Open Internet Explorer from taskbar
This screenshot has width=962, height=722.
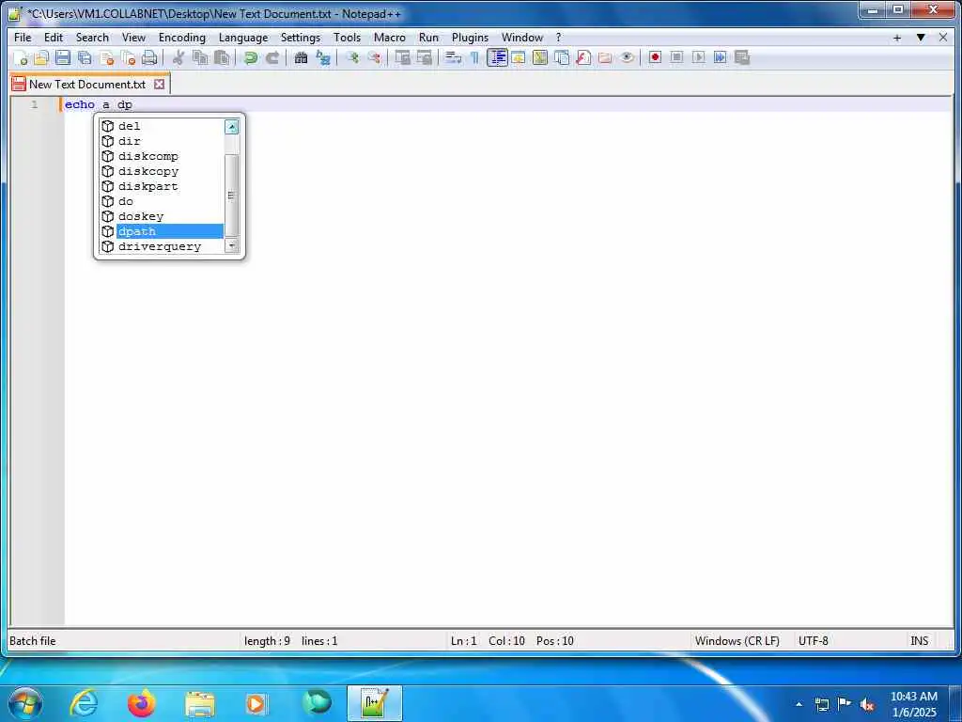84,703
